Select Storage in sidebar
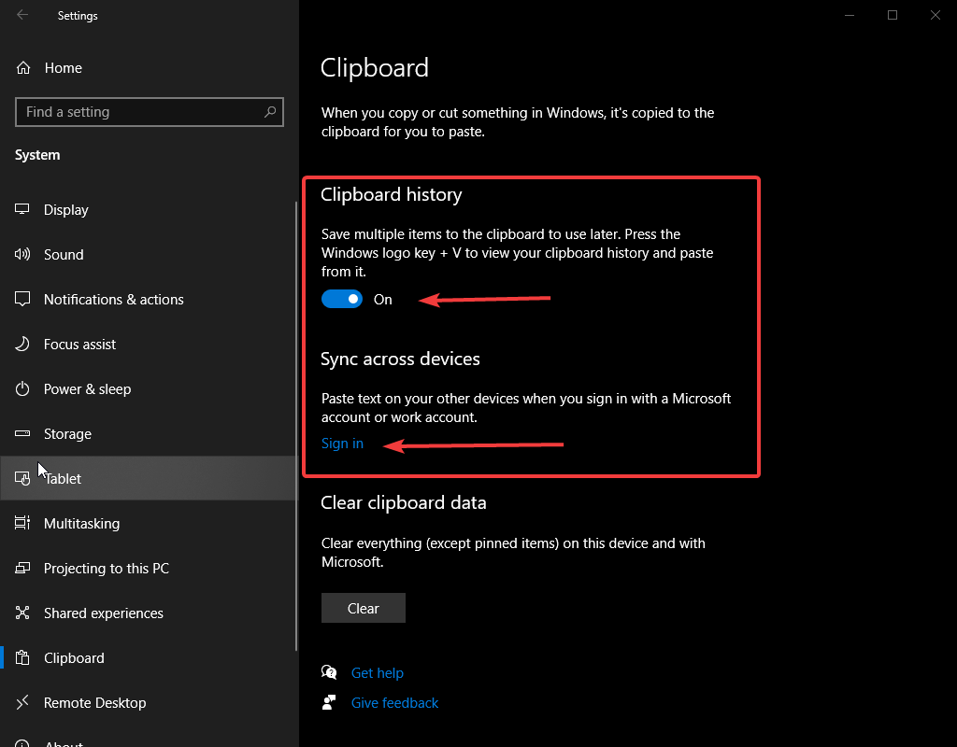Image resolution: width=957 pixels, height=747 pixels. [x=149, y=433]
